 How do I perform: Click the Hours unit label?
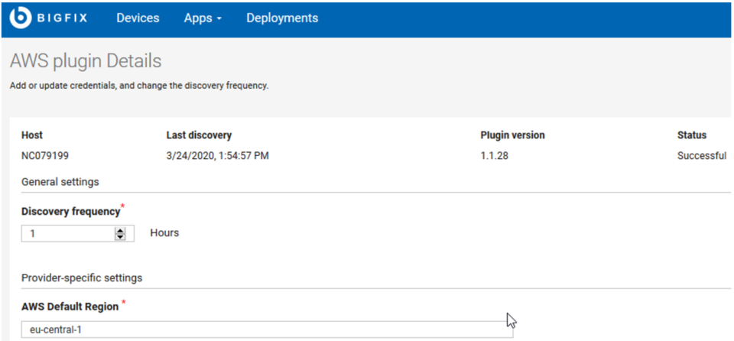coord(164,232)
